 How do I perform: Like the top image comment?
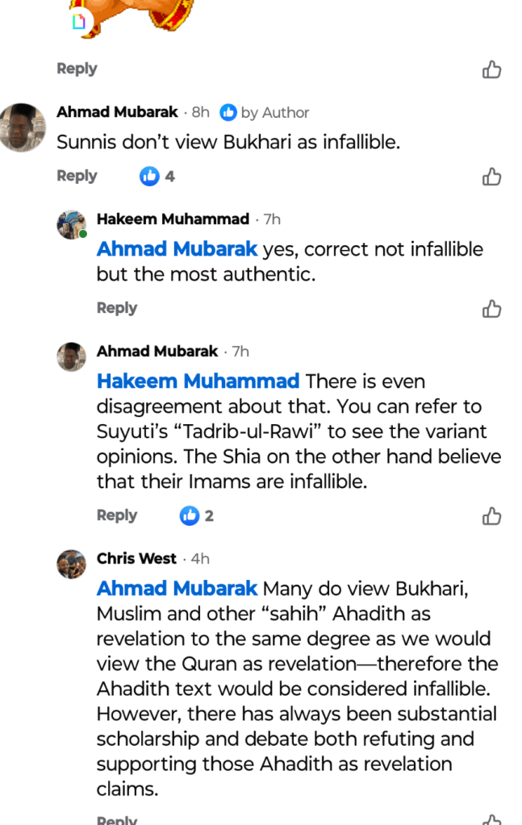point(491,70)
